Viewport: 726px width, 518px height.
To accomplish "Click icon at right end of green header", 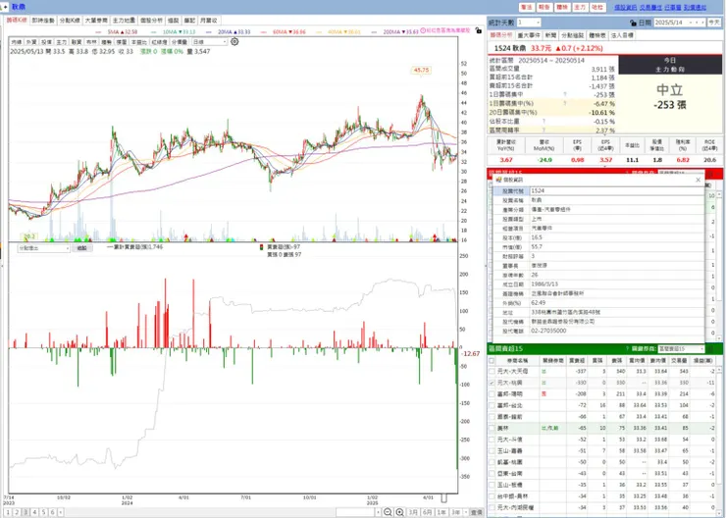I will point(711,348).
